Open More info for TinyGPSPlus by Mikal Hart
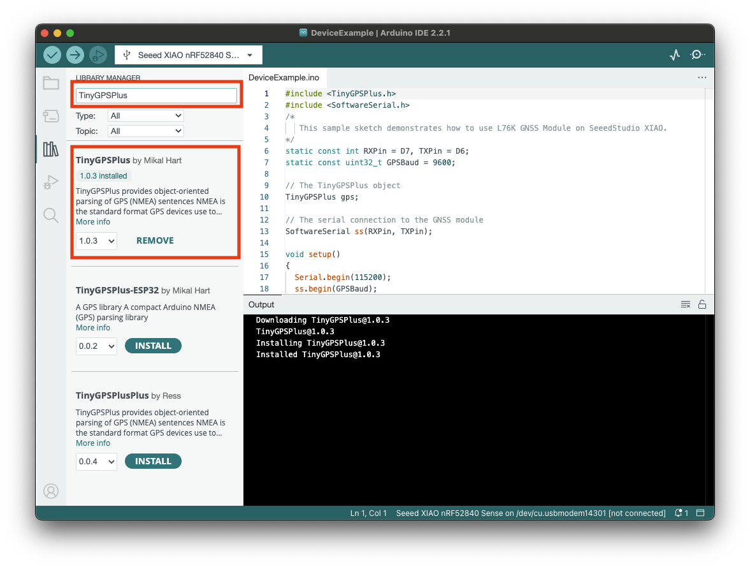The width and height of the screenshot is (750, 567). [x=93, y=222]
